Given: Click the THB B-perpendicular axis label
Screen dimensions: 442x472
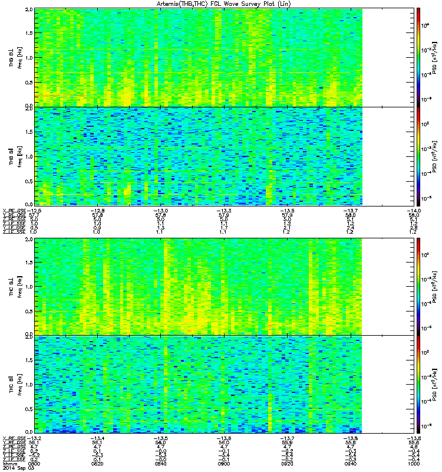Looking at the screenshot, I should pos(11,58).
